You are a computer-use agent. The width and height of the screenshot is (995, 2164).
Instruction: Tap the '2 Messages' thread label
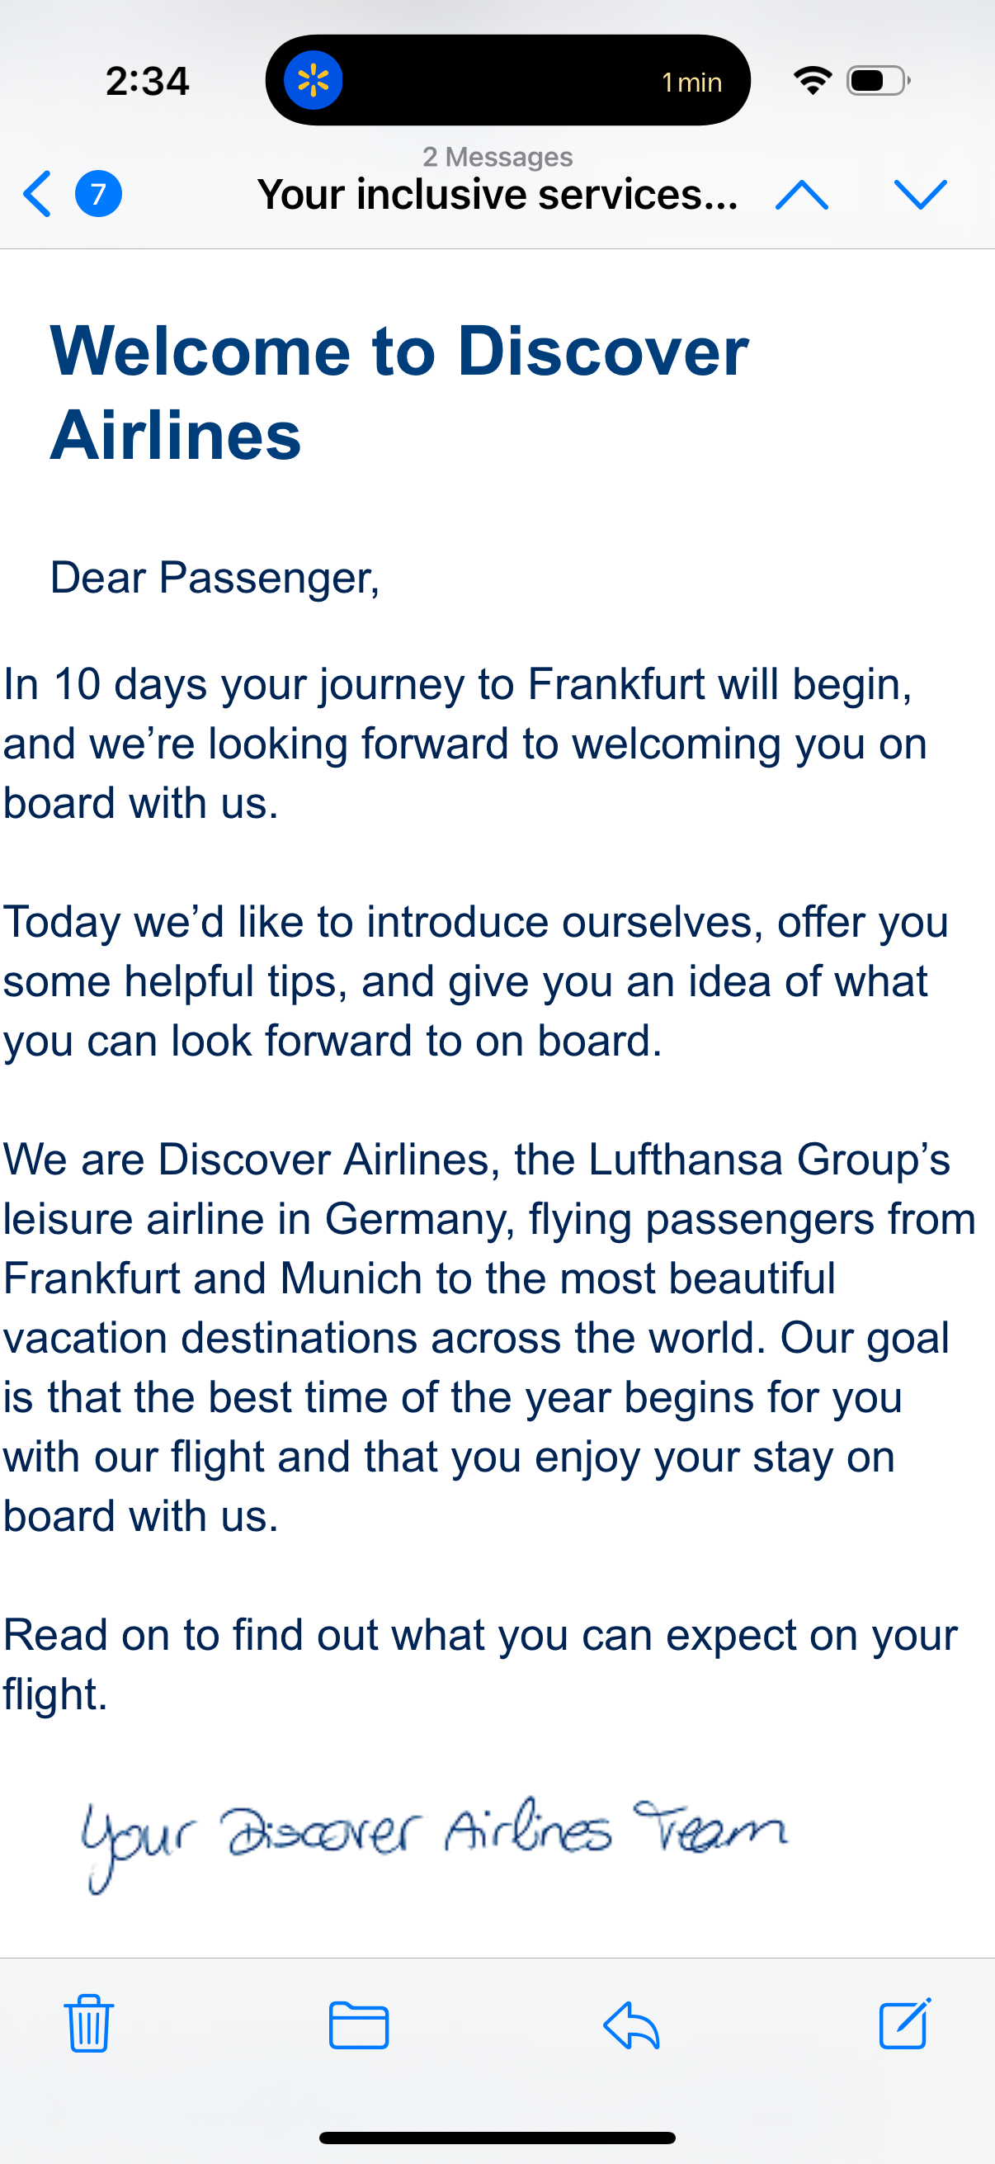tap(497, 157)
